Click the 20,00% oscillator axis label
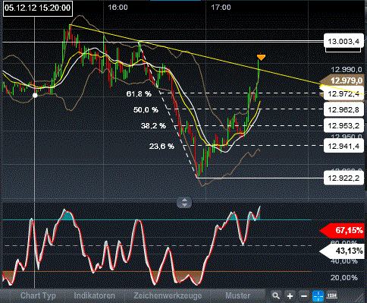The image size is (367, 303). point(344,278)
